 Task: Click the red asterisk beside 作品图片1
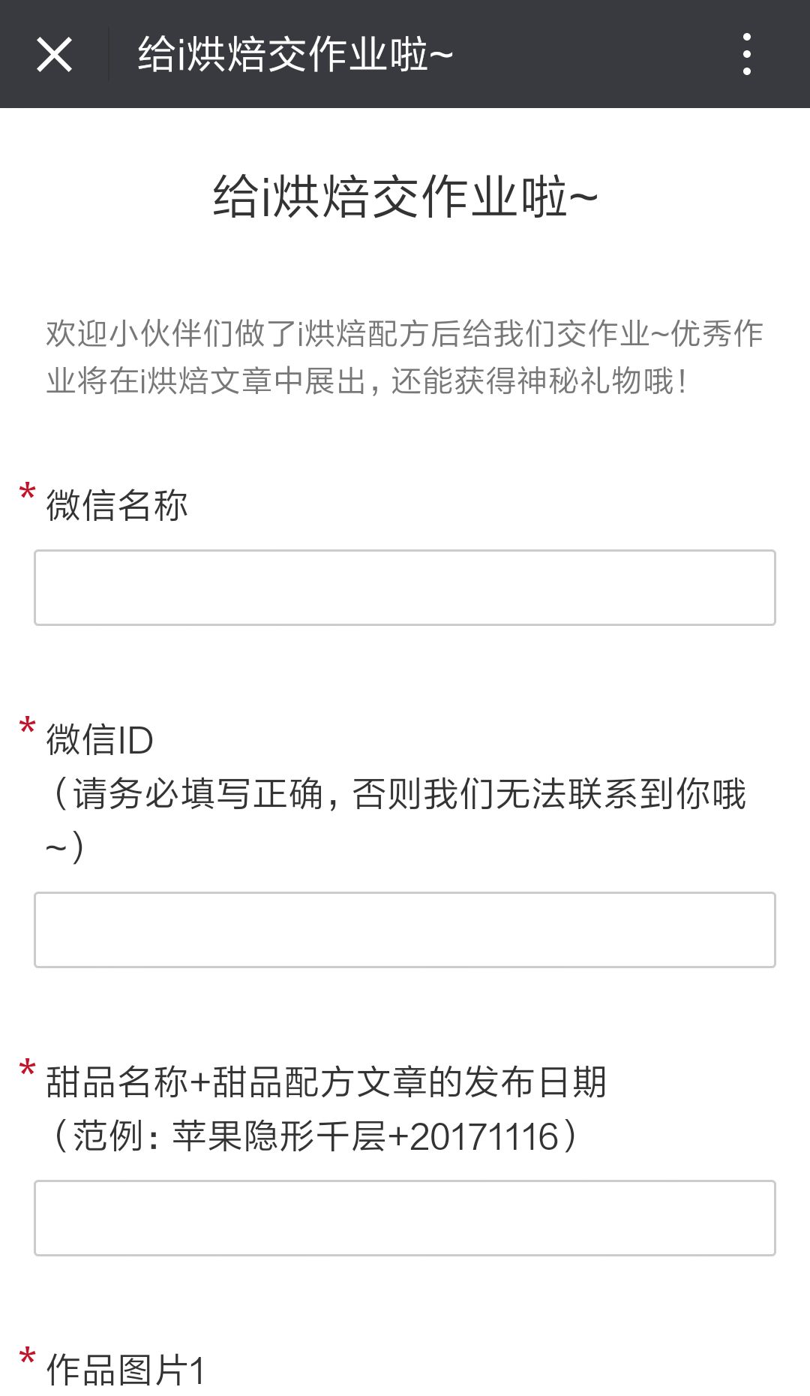click(28, 1358)
